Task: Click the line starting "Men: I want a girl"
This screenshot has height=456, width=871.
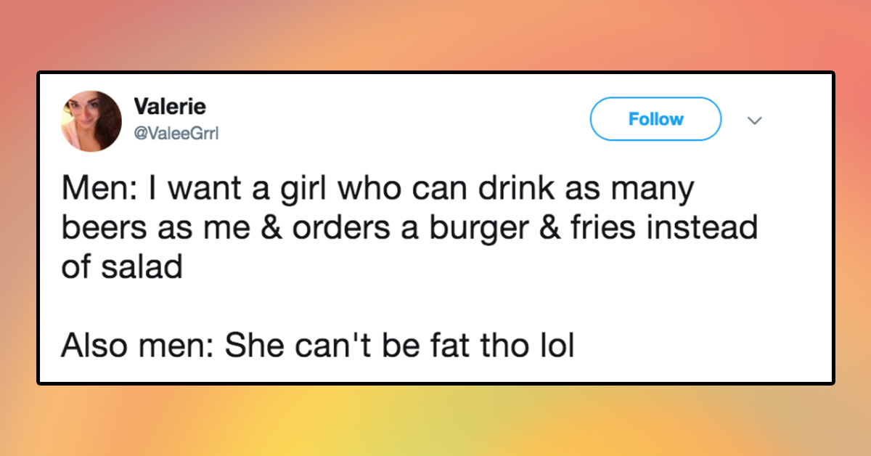Action: tap(377, 190)
